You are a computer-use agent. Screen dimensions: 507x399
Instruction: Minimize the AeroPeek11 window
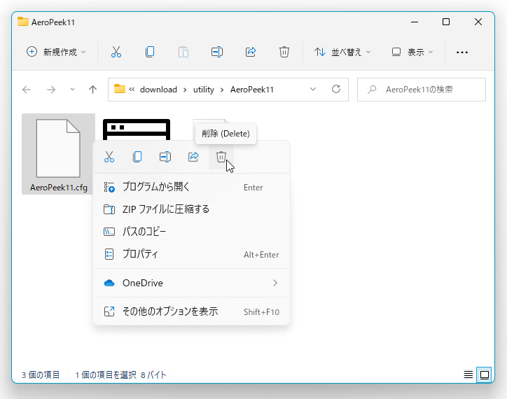coord(415,22)
